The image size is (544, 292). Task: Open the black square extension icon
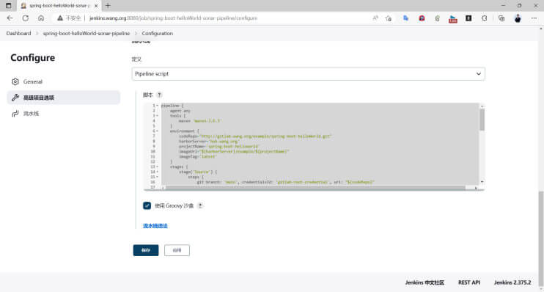pyautogui.click(x=468, y=18)
